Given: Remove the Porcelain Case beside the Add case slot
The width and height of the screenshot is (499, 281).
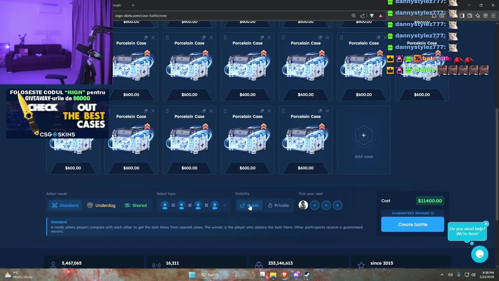Looking at the screenshot, I should coord(327,111).
